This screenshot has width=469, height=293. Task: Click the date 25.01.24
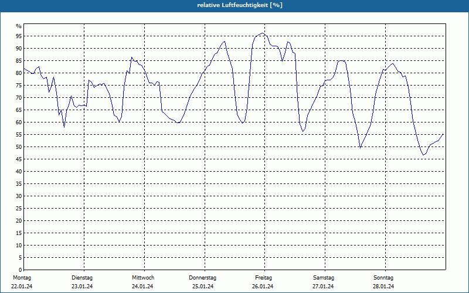click(x=203, y=287)
